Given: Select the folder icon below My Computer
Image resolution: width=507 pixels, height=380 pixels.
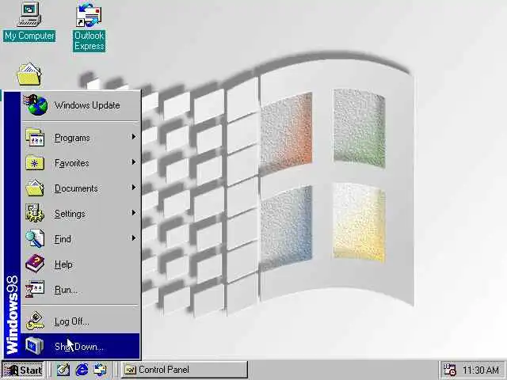Looking at the screenshot, I should pos(29,74).
